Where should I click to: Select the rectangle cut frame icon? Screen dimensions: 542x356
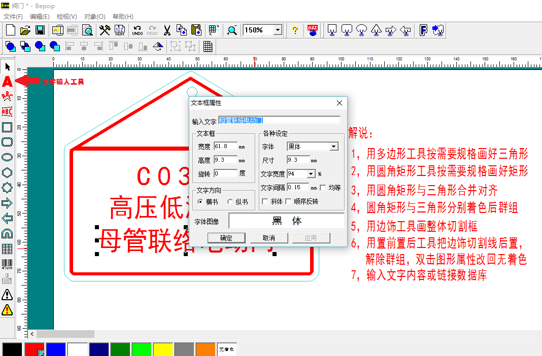point(332,30)
